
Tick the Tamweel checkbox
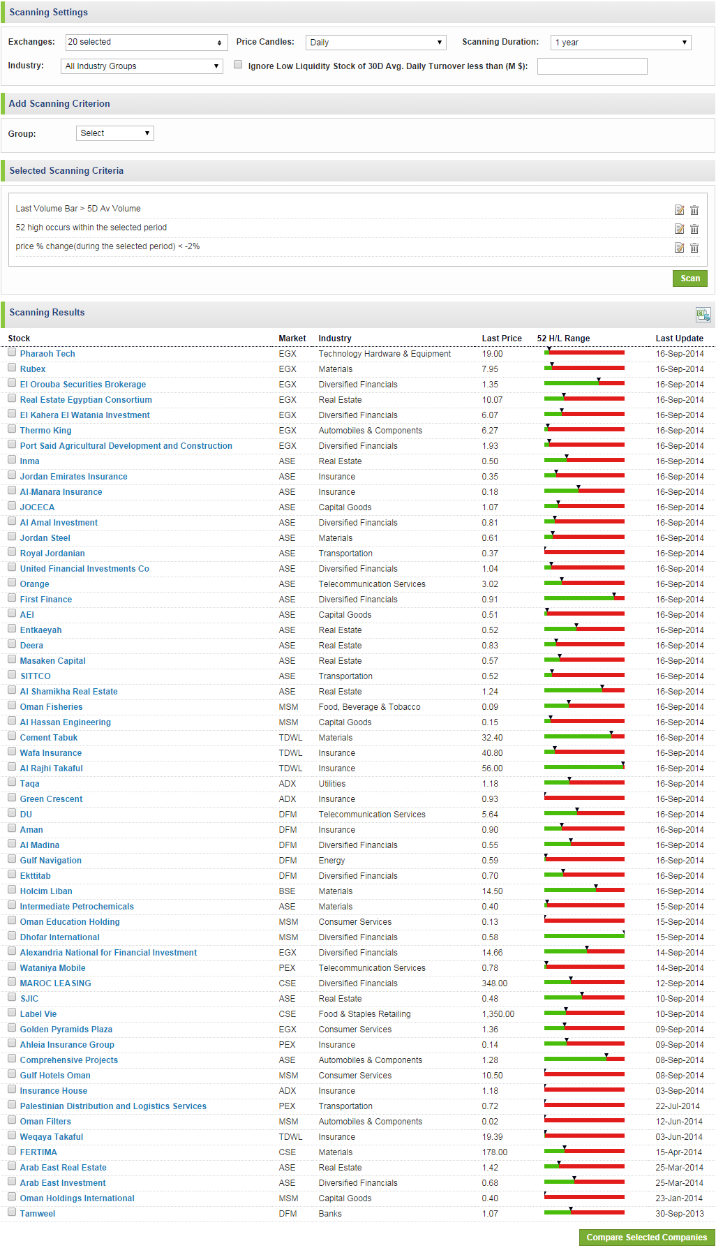coord(12,1212)
